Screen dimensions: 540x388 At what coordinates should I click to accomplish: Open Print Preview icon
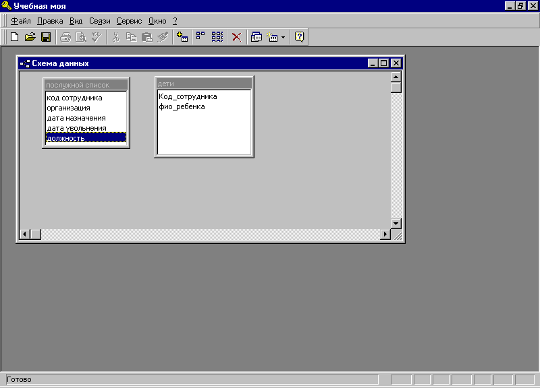point(81,37)
